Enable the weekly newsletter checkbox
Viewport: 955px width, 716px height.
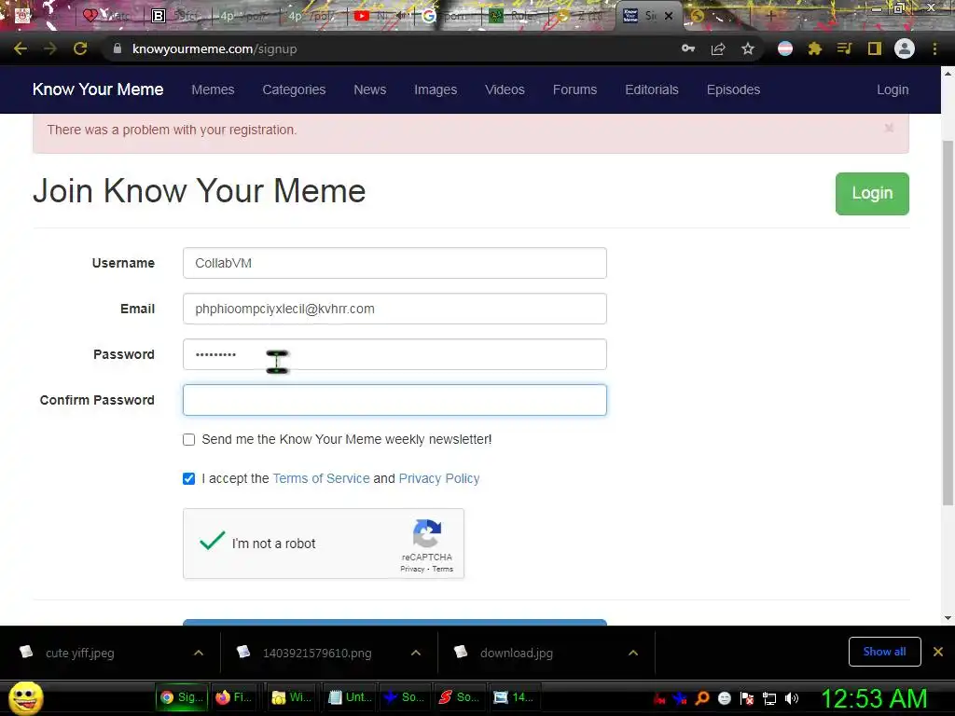[188, 440]
